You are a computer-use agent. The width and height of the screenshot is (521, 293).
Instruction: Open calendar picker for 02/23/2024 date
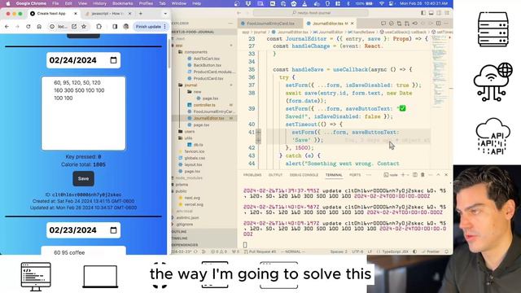[x=113, y=230]
